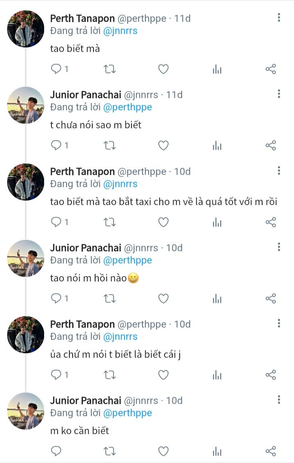Retweet the 'tao bắt taxi cho m về' tweet

coord(110,222)
